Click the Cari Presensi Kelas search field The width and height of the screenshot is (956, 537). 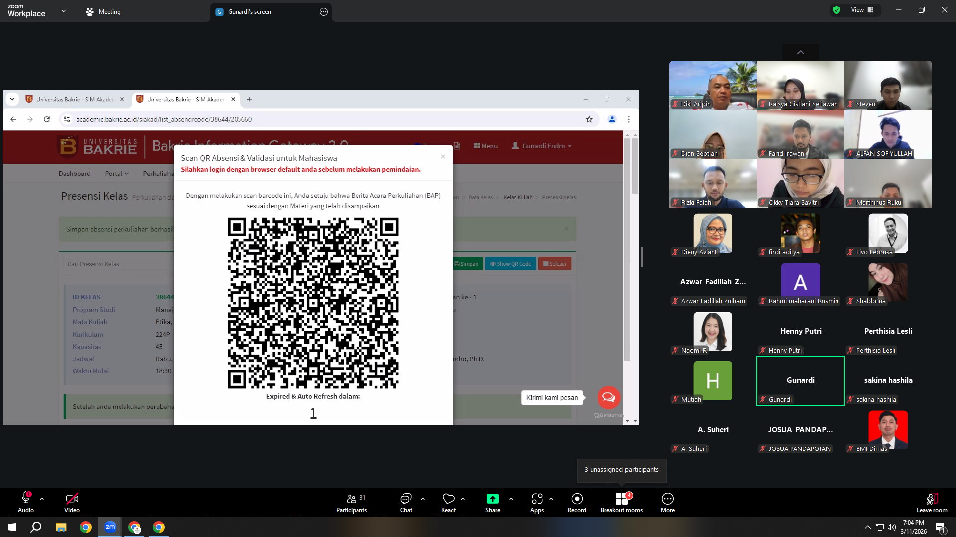tap(119, 264)
